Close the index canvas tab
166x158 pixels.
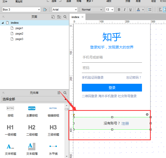point(82,17)
